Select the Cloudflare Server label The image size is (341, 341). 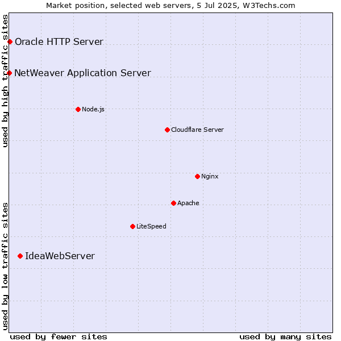(197, 130)
